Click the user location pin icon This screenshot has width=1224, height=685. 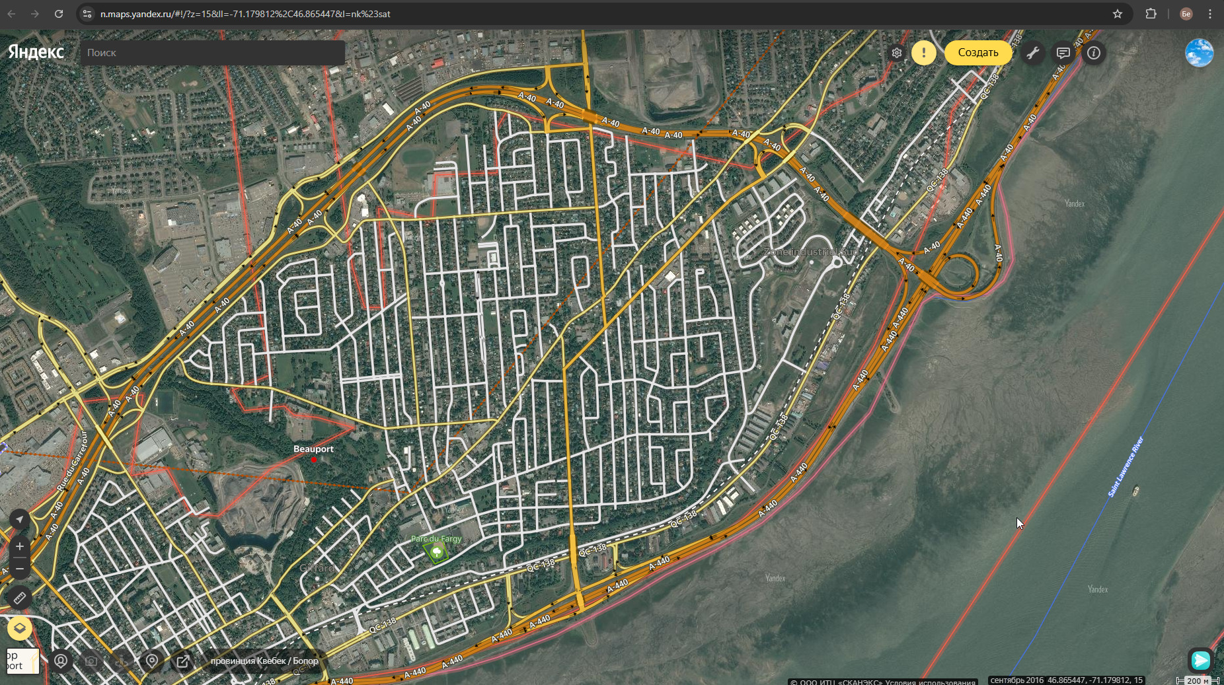[x=61, y=661]
